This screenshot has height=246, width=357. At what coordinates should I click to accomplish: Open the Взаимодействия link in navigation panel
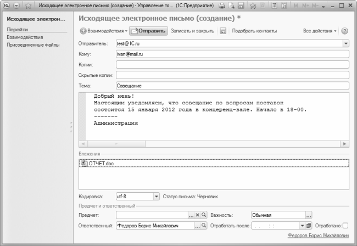pos(25,37)
